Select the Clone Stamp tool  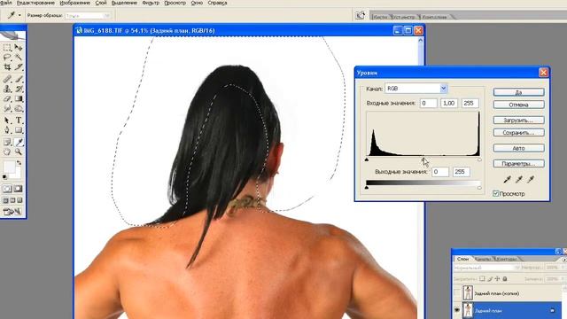(7, 89)
